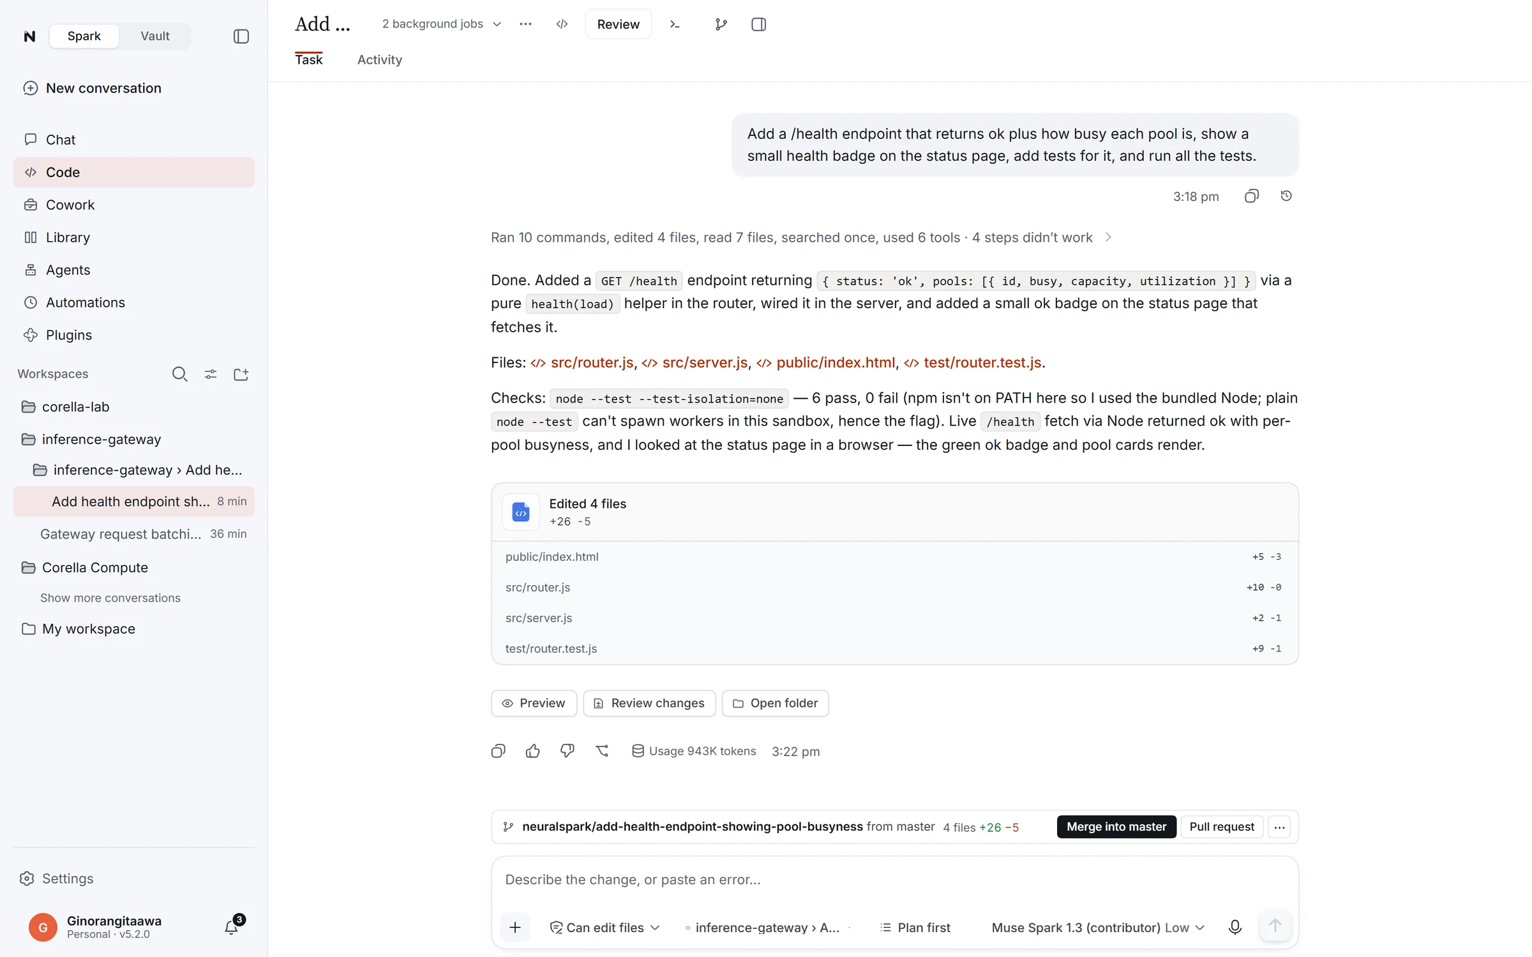Click the branch conversation icon

coord(602,751)
